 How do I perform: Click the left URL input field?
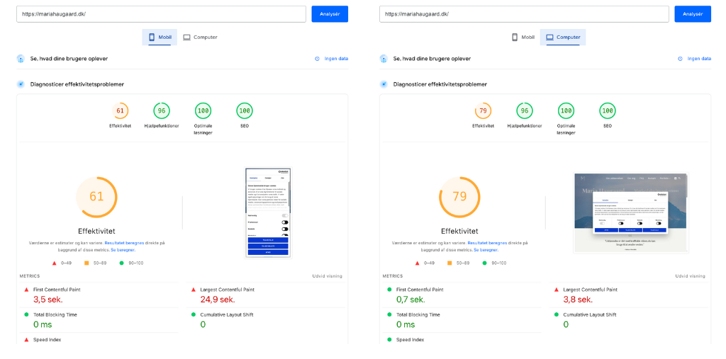(x=161, y=14)
